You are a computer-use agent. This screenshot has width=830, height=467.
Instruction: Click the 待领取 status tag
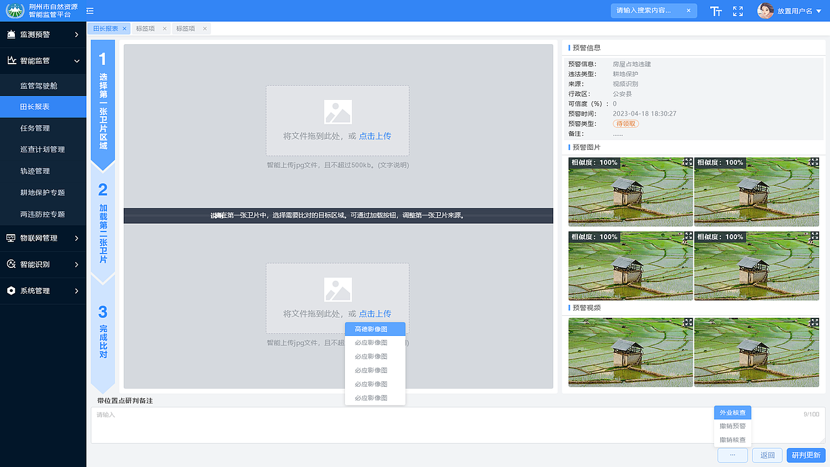626,123
